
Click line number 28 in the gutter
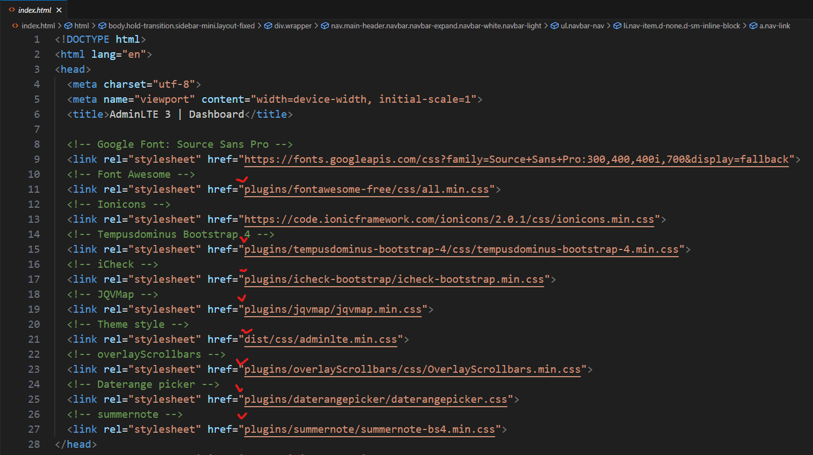pos(34,444)
